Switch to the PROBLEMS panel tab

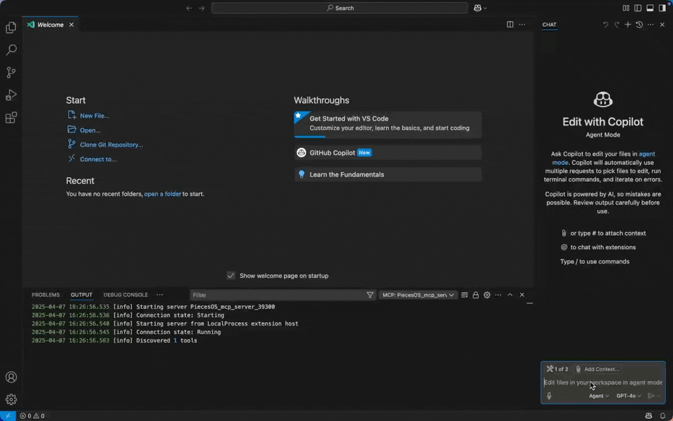click(x=46, y=295)
